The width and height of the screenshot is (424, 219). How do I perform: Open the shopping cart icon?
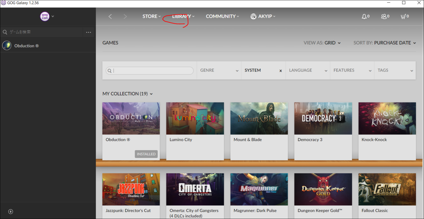pos(403,16)
